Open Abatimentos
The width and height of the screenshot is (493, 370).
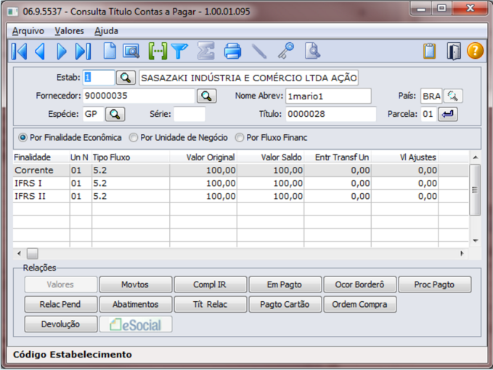[x=136, y=305]
